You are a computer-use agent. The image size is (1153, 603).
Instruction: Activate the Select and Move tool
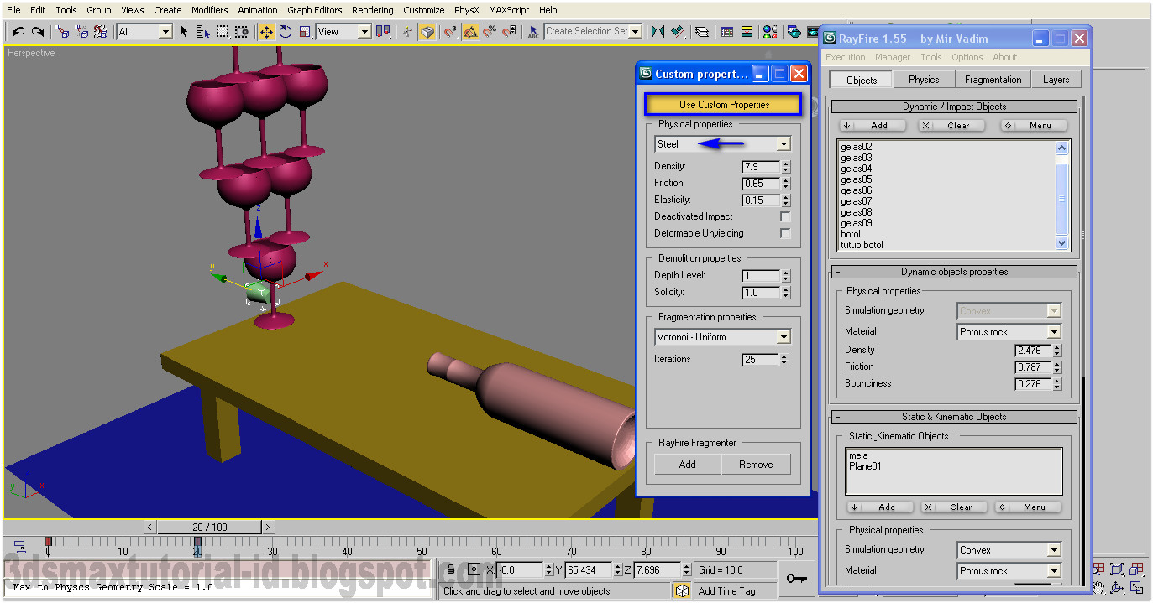click(265, 31)
